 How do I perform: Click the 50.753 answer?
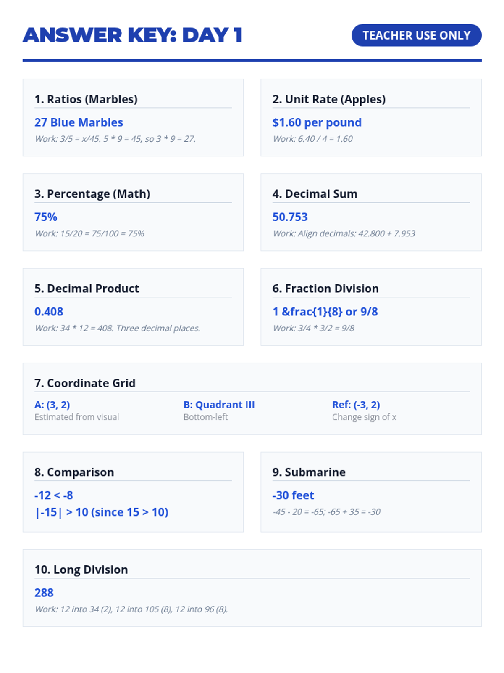point(290,217)
